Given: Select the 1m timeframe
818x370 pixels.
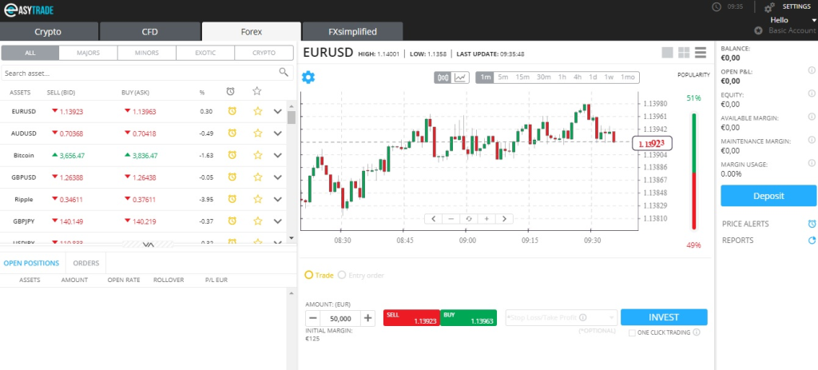Looking at the screenshot, I should pos(485,78).
